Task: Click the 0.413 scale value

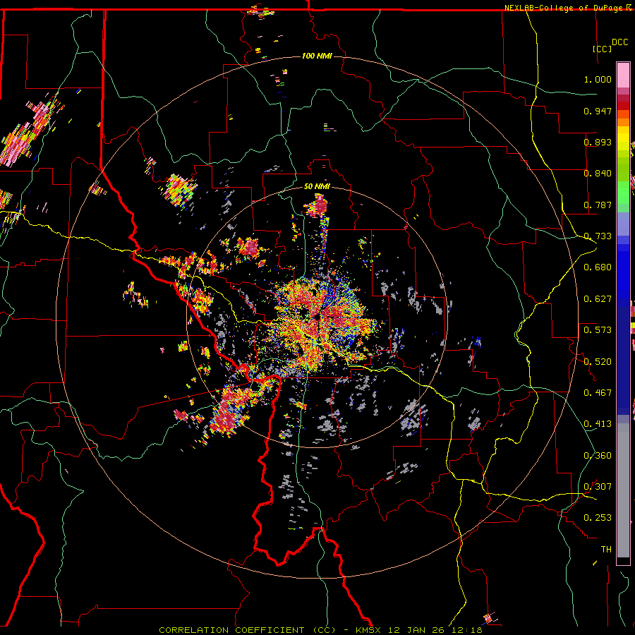Action: click(598, 424)
